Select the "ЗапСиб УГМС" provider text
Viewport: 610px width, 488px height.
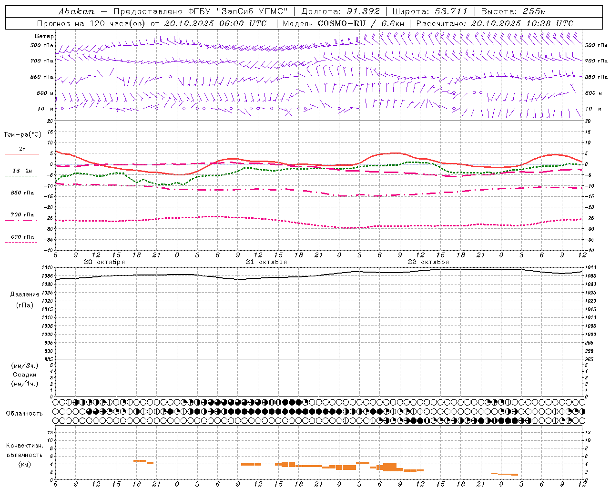tap(253, 11)
